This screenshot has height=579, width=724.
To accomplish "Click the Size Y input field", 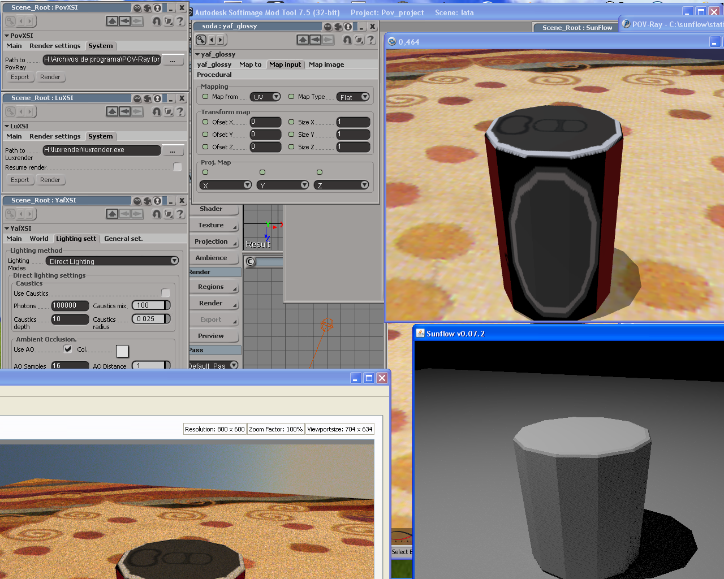I will 353,135.
